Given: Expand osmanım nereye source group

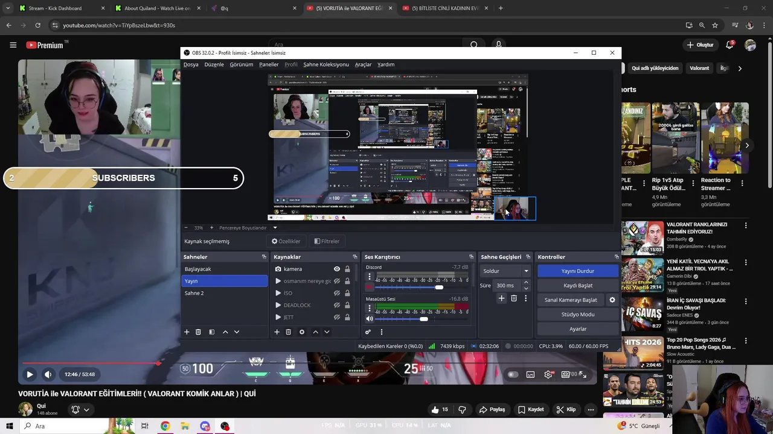Looking at the screenshot, I should tap(278, 281).
